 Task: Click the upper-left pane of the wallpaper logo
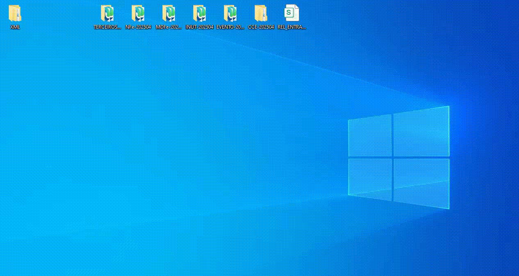[370, 136]
